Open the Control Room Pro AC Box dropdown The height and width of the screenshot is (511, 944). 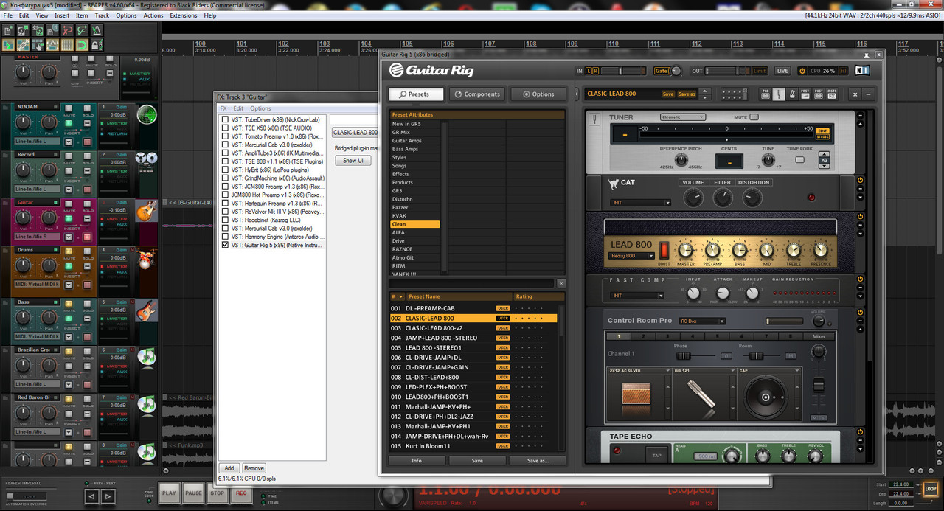click(x=702, y=321)
